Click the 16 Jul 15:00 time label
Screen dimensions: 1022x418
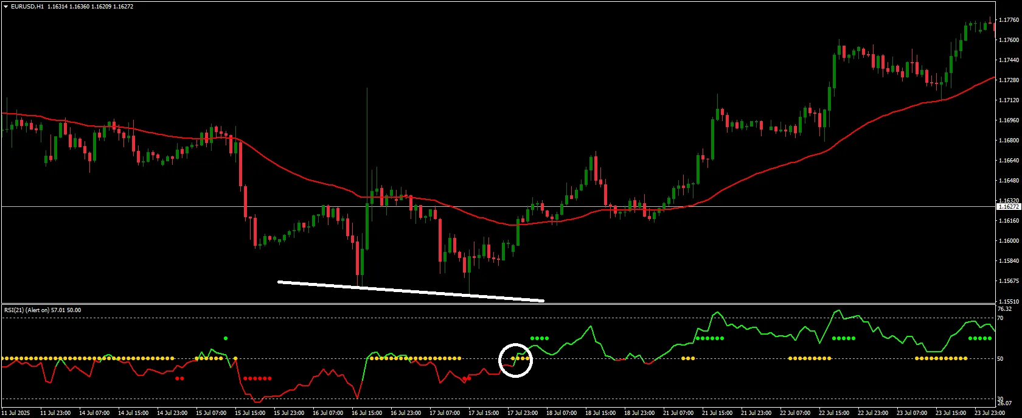coord(367,413)
